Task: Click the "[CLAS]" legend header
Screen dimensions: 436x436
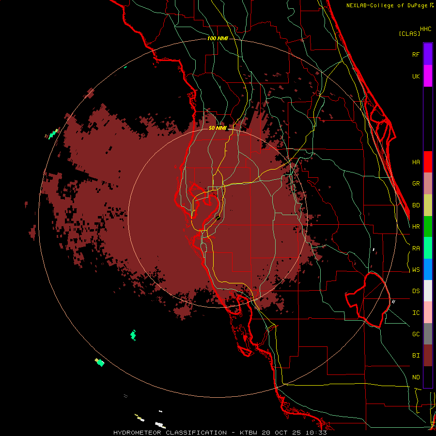Action: coord(409,34)
